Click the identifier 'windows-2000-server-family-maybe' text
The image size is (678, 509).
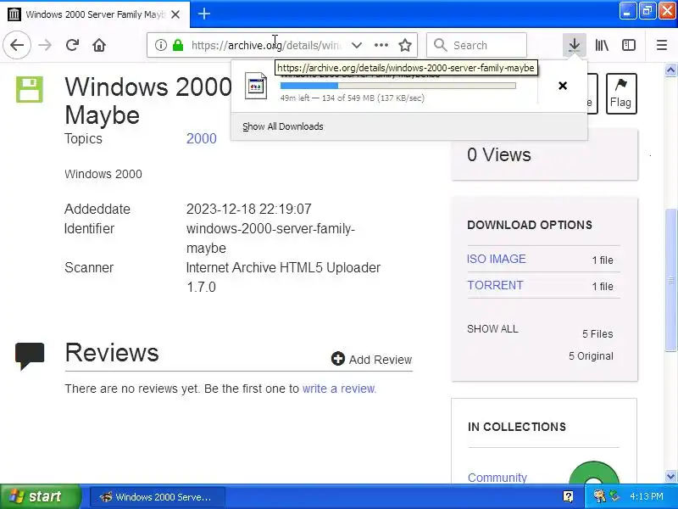[270, 238]
